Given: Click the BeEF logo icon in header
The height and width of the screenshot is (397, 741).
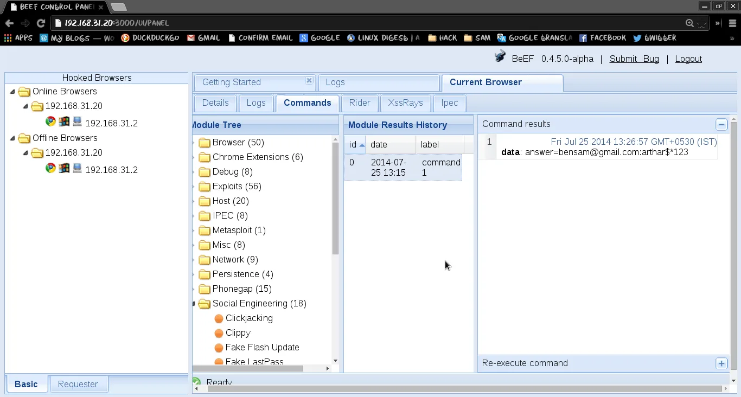Looking at the screenshot, I should pyautogui.click(x=500, y=56).
